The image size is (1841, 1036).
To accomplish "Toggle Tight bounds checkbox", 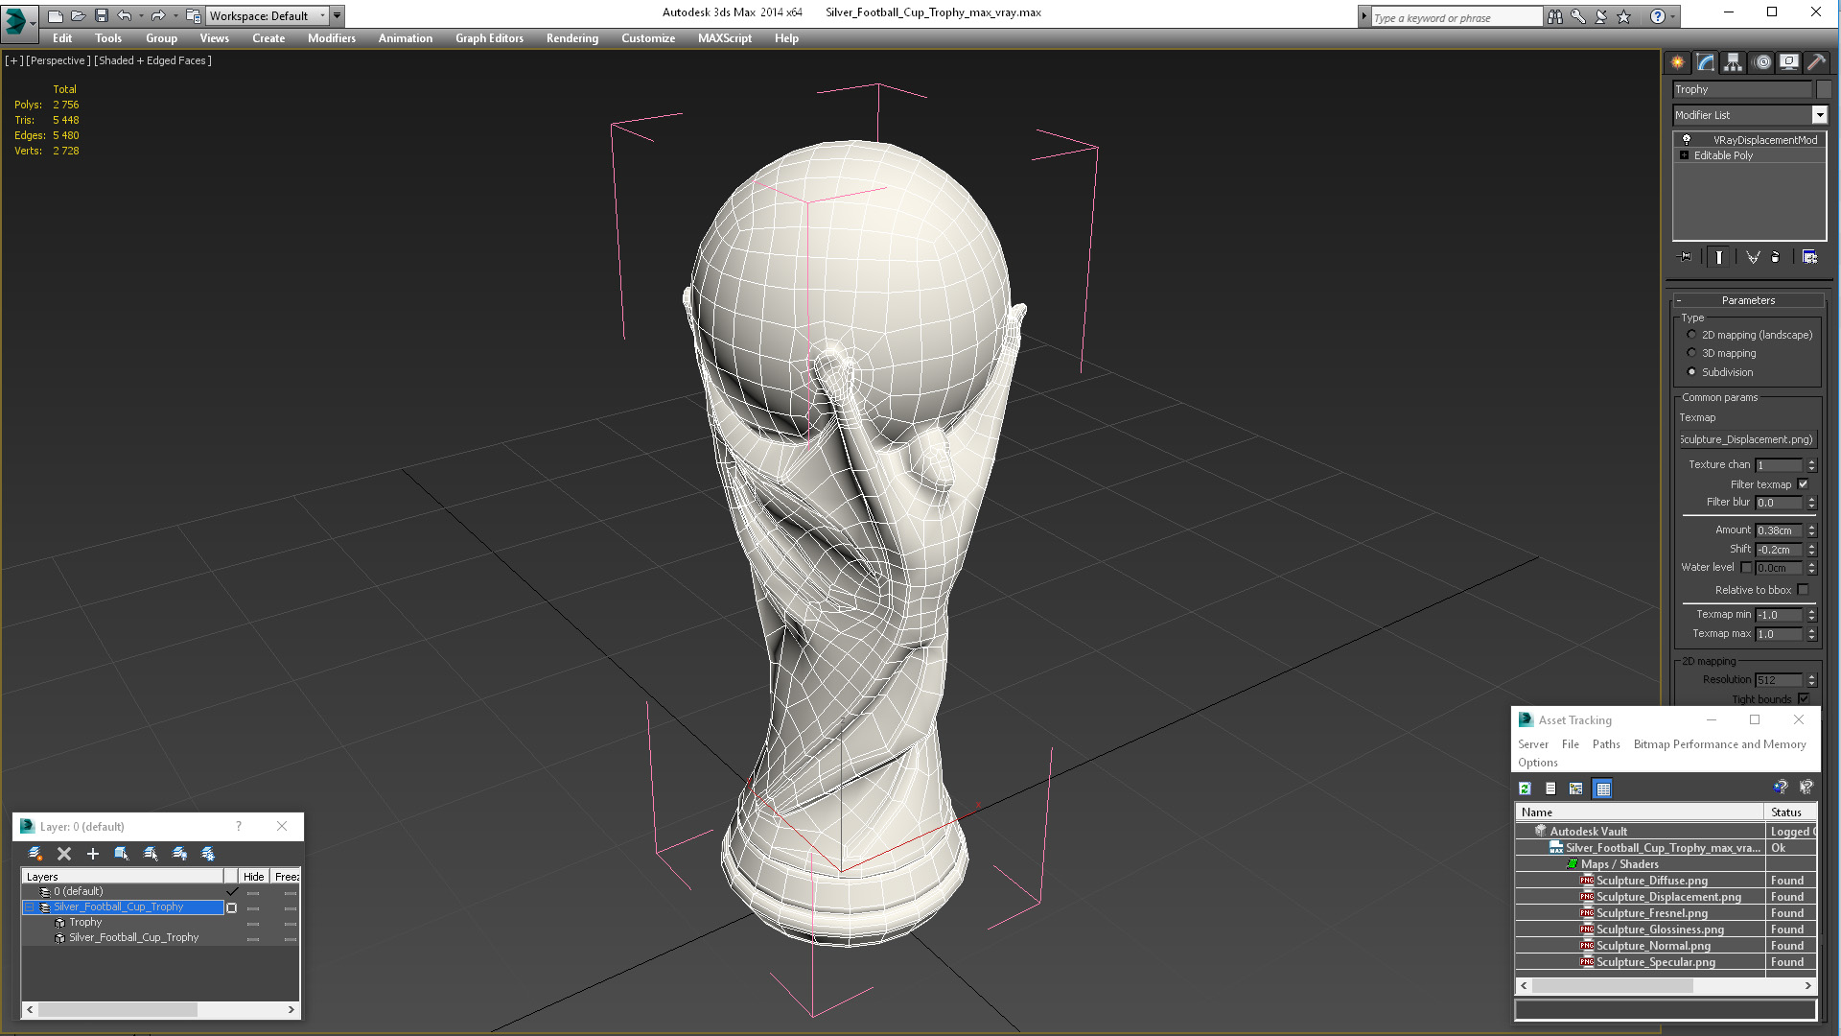I will [x=1803, y=699].
